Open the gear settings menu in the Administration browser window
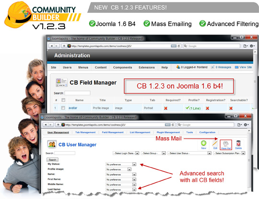This screenshot has width=259, height=199. coord(252,46)
